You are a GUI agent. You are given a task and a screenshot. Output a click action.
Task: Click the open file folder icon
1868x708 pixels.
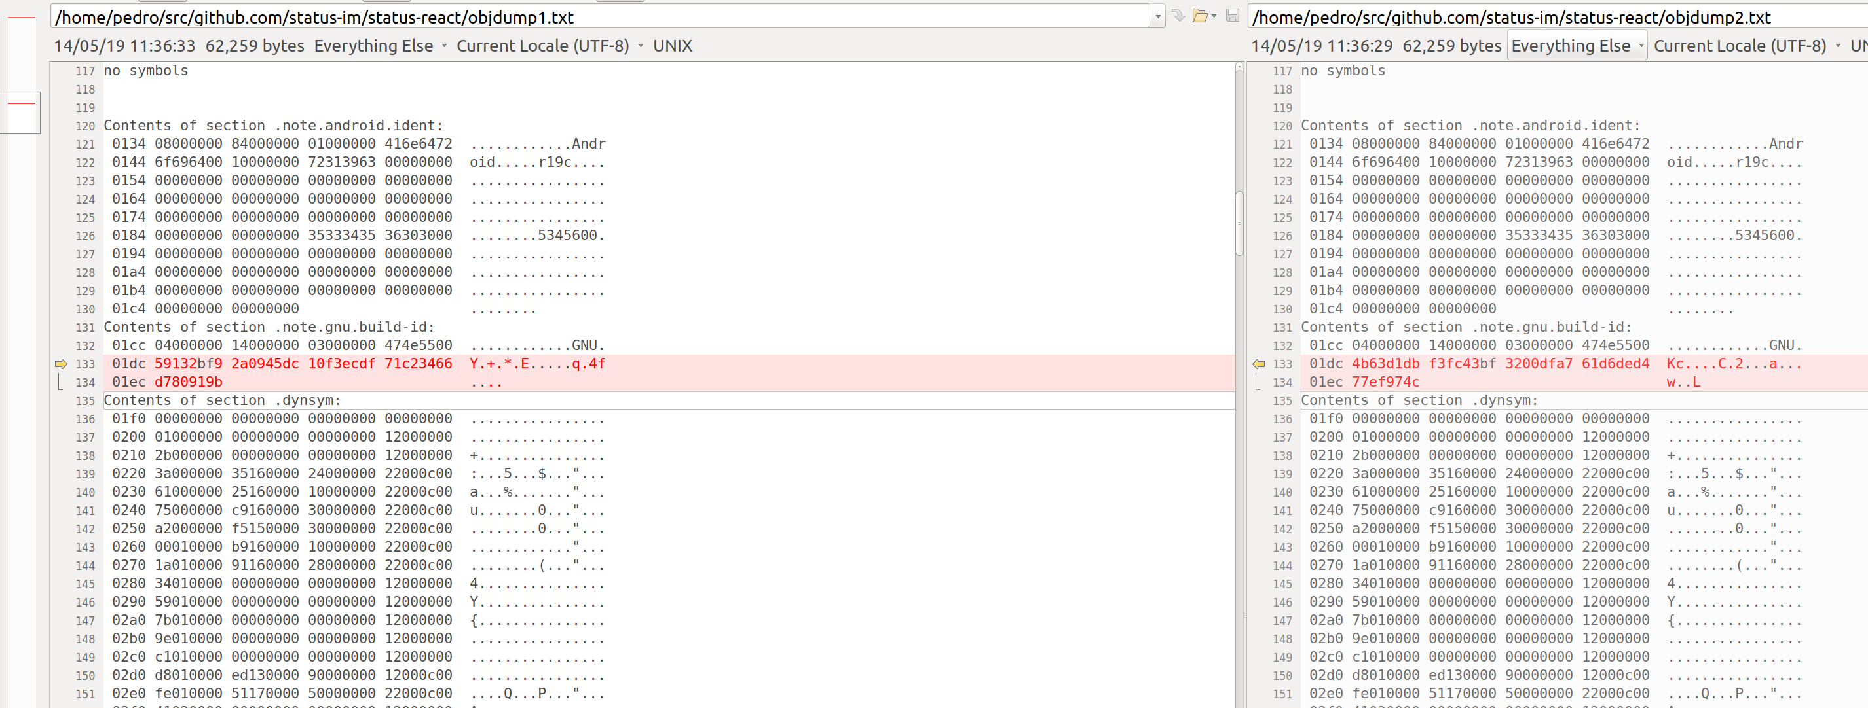click(x=1200, y=15)
